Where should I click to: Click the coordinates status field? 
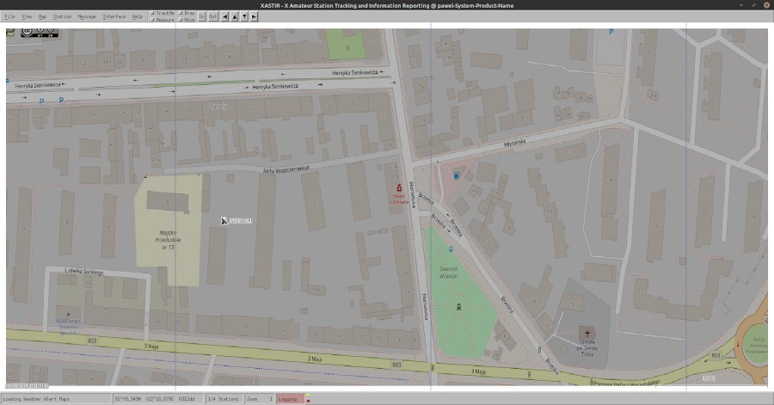tap(158, 399)
